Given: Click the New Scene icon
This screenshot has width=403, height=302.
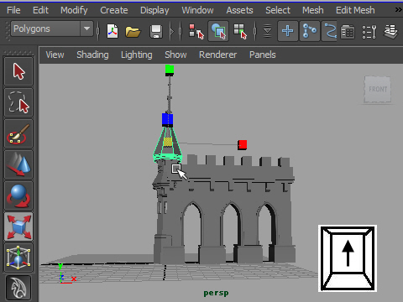Looking at the screenshot, I should coord(113,31).
